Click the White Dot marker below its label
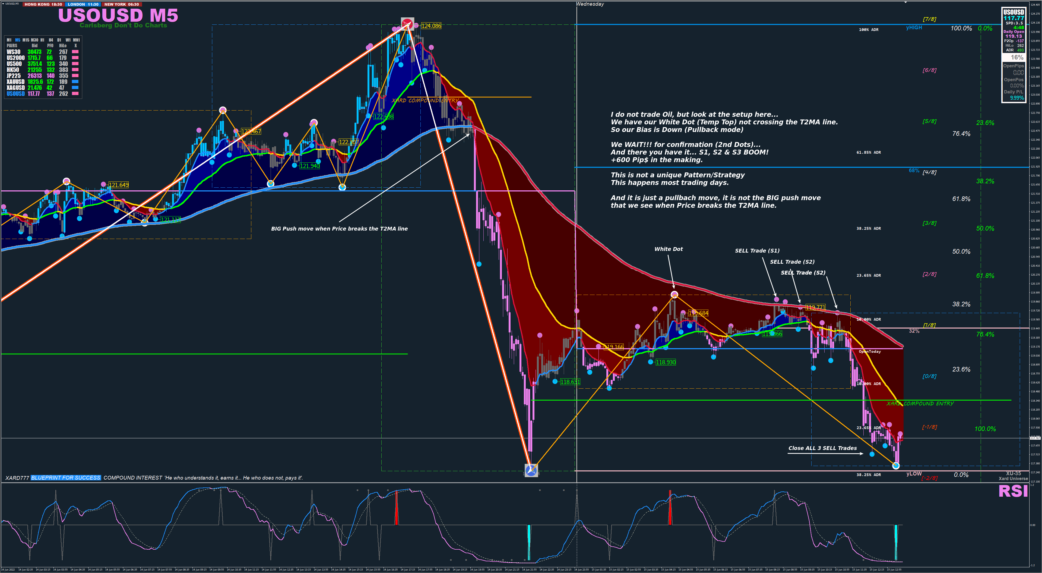 point(674,295)
